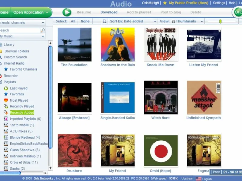This screenshot has height=181, width=242.
Task: Select Omid (Hope) album thumbnail
Action: [x=161, y=151]
